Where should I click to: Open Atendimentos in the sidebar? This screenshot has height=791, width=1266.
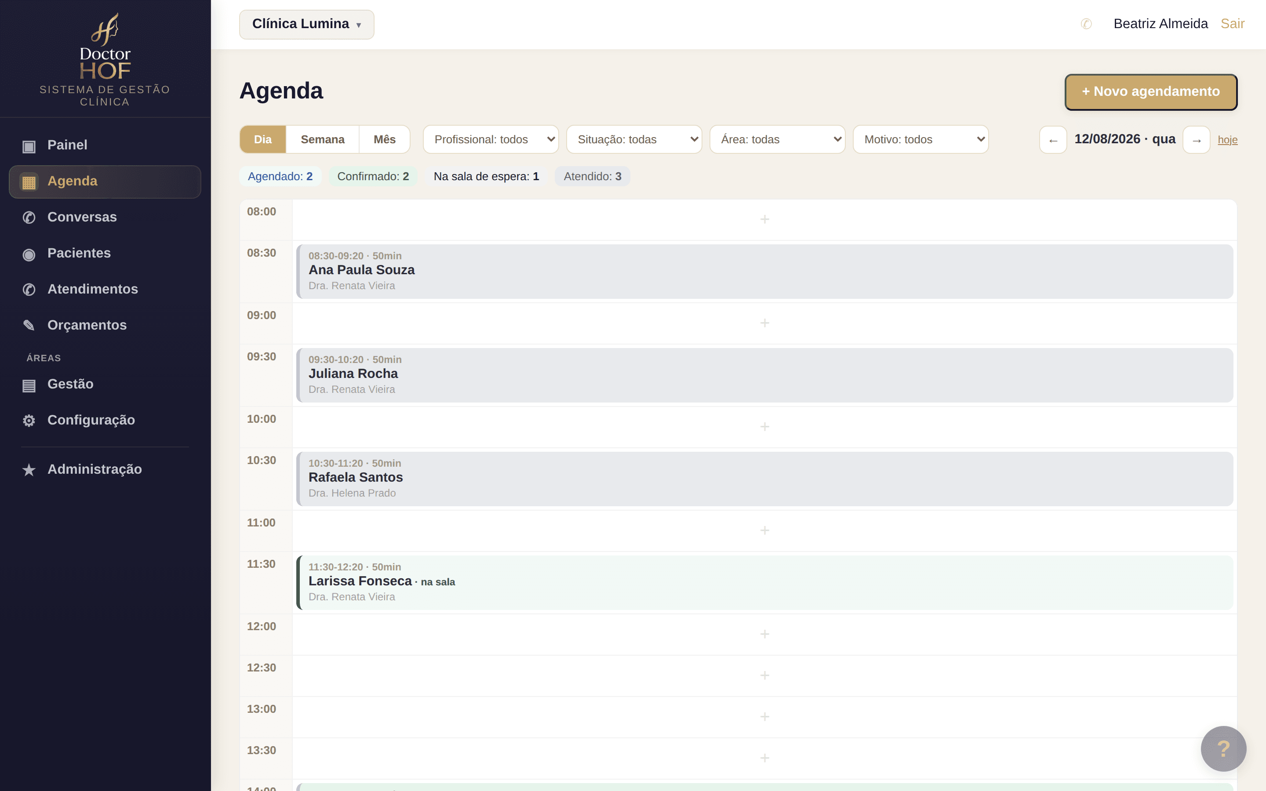click(x=105, y=289)
